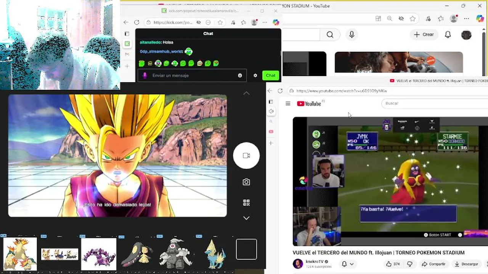Open the emoji picker in Kick chat
This screenshot has width=488, height=274.
pyautogui.click(x=240, y=75)
